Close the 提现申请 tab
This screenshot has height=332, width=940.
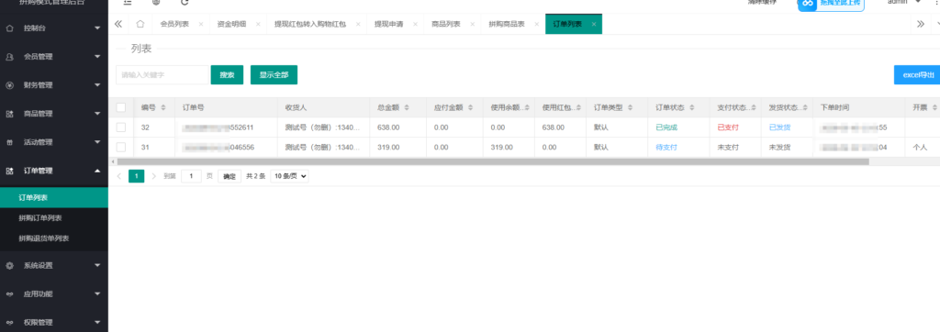tap(416, 25)
